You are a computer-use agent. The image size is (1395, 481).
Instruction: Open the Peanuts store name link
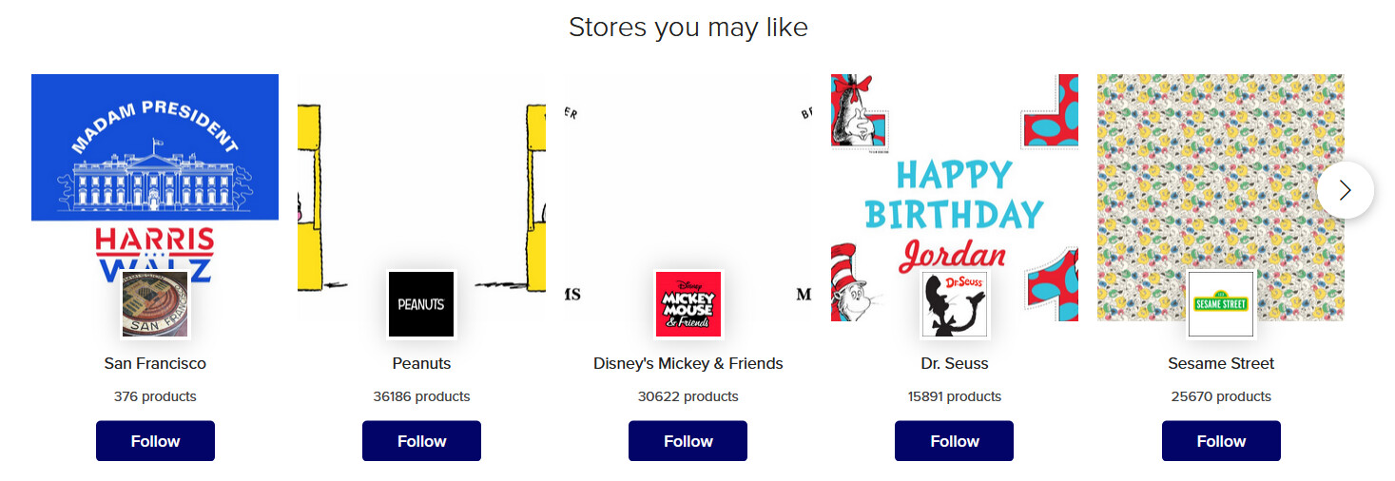coord(421,363)
